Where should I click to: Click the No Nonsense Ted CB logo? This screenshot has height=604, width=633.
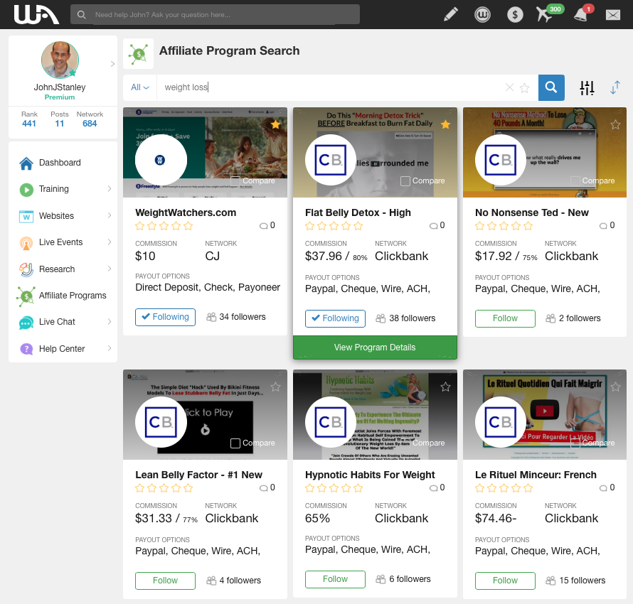(500, 160)
